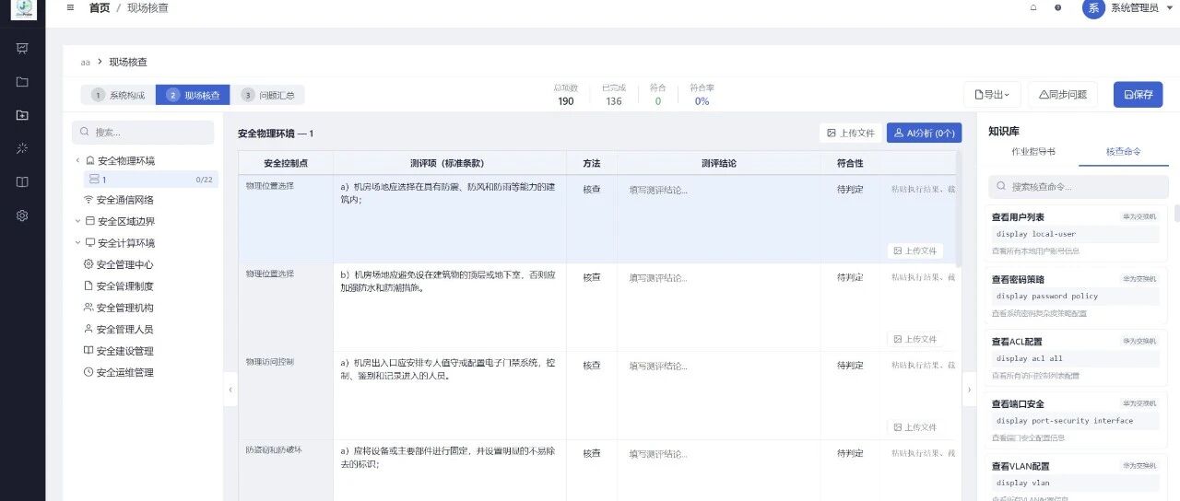
Task: Open the sparkle sidebar icon
Action: (22, 148)
